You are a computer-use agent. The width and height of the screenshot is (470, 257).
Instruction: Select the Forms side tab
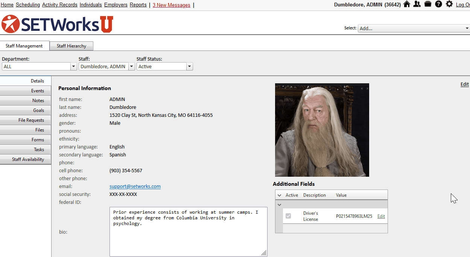(x=26, y=140)
